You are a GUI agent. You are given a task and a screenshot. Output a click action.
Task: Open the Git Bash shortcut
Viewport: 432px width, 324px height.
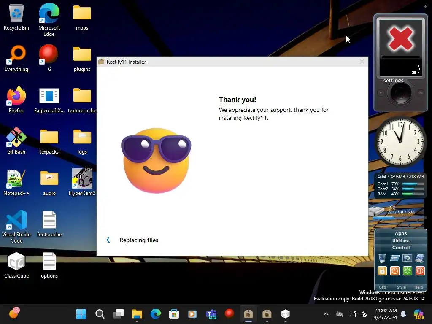[x=16, y=141]
